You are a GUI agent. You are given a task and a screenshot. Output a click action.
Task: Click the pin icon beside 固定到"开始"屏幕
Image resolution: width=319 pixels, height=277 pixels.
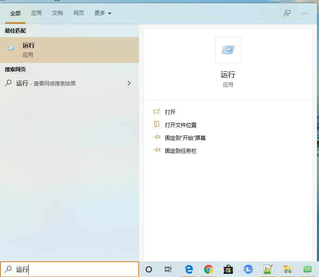157,137
